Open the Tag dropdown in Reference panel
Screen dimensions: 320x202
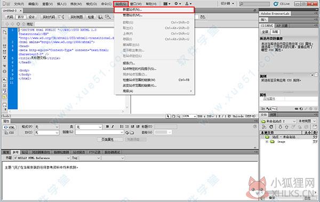tap(90, 158)
